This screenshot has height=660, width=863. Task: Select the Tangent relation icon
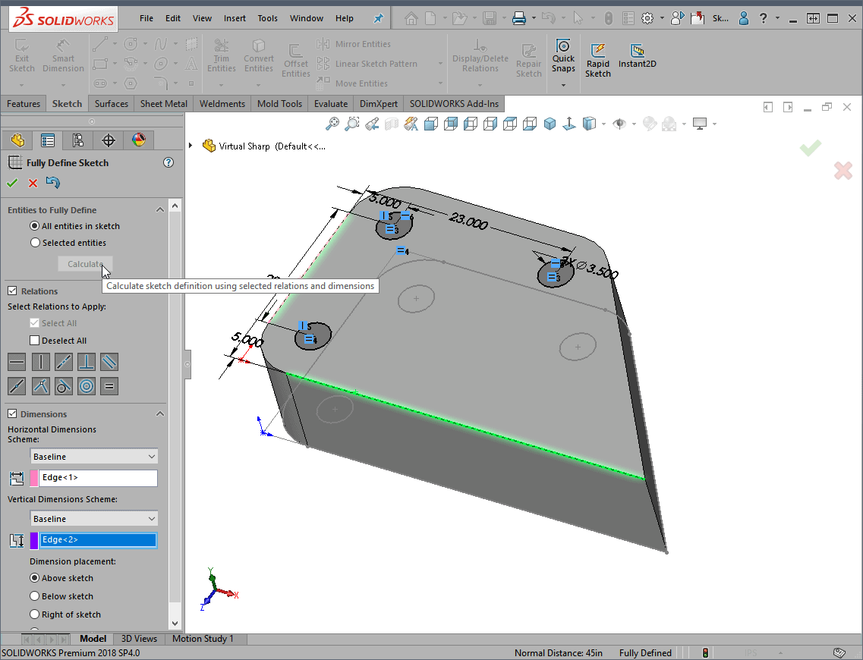pos(63,386)
